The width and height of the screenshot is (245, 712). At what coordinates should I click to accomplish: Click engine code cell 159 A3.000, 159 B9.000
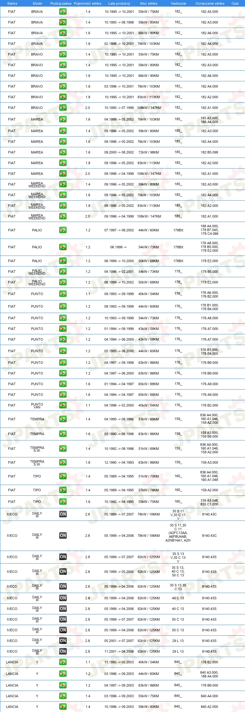point(210,434)
